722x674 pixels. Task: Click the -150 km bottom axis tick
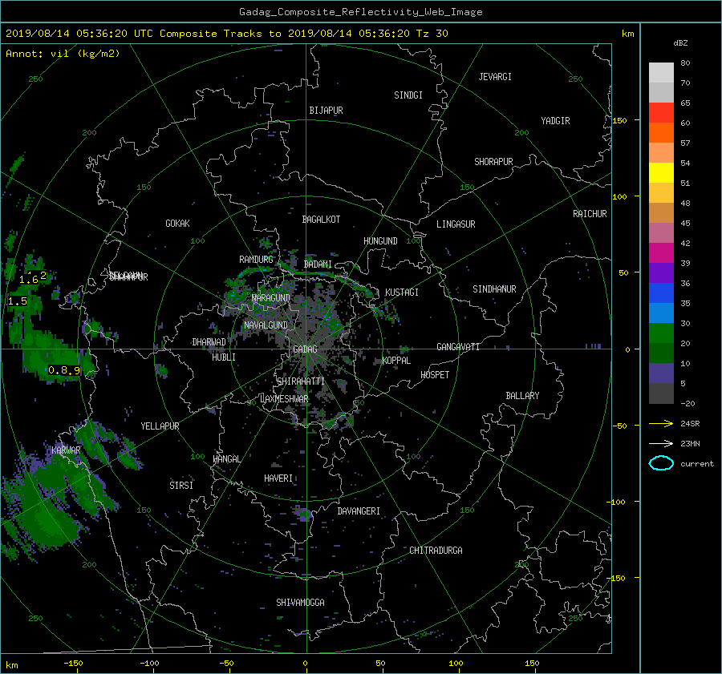tap(73, 663)
